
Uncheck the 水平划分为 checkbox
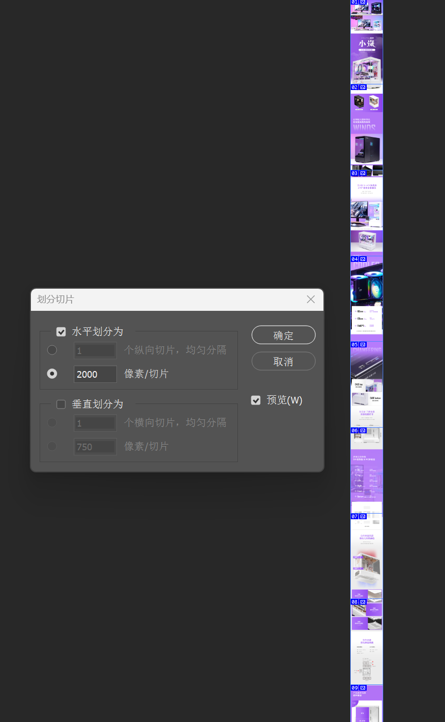pyautogui.click(x=61, y=332)
